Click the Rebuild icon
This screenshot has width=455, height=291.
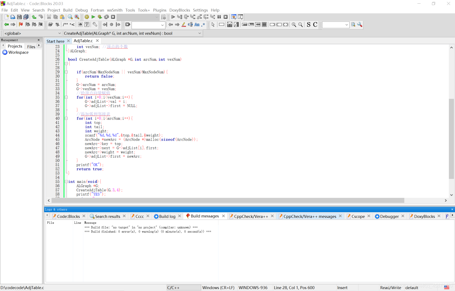pos(107,17)
